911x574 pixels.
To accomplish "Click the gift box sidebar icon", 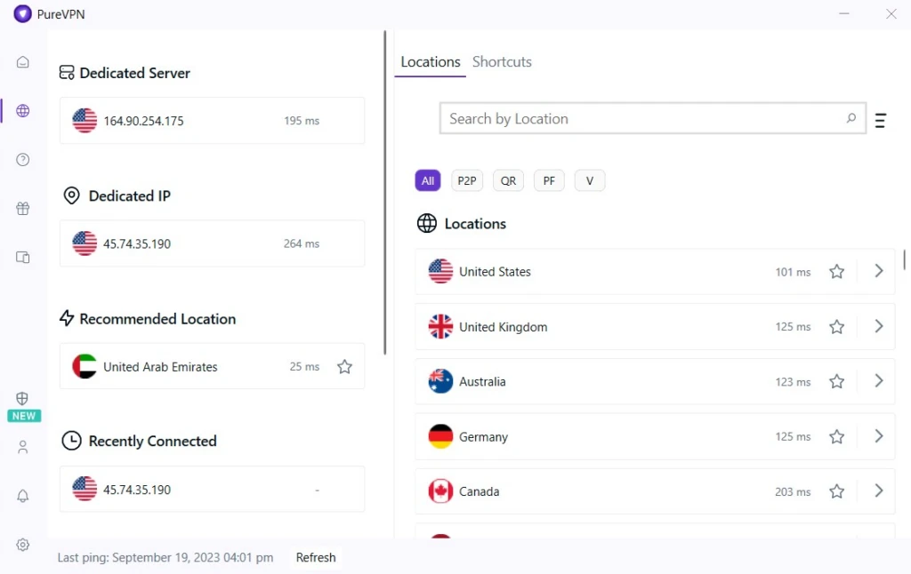I will 22,208.
